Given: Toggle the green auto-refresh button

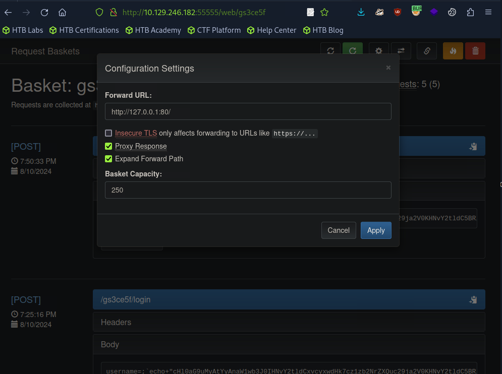Looking at the screenshot, I should tap(353, 51).
